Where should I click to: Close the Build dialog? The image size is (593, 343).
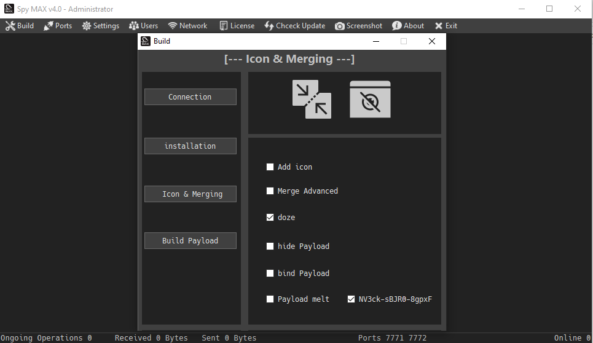point(432,41)
